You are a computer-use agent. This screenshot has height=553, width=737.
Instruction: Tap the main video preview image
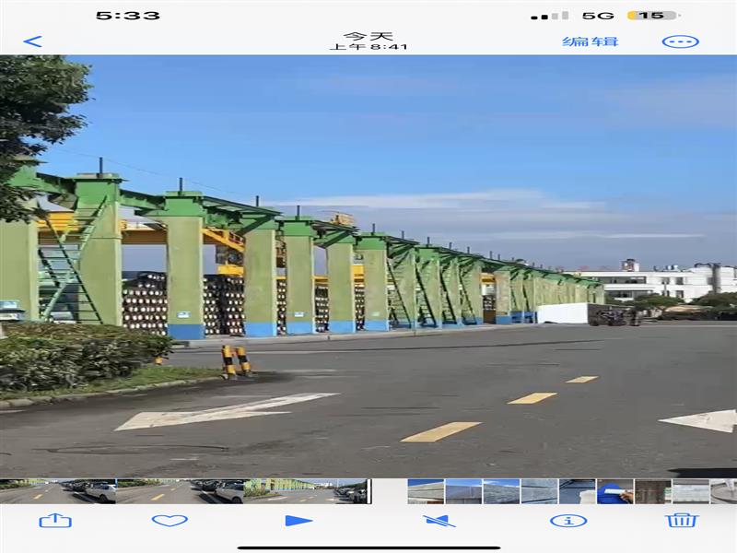pos(368,265)
